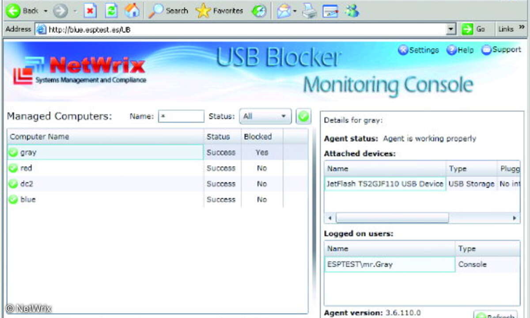Select the gray computer row

[158, 152]
